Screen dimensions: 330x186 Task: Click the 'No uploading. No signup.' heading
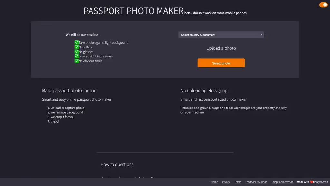point(204,91)
